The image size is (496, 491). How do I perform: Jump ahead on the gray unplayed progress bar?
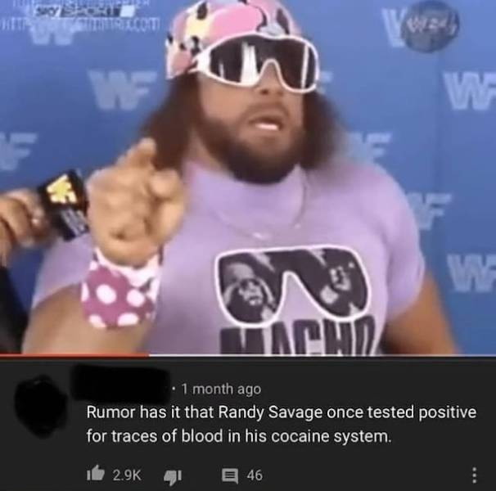[322, 355]
